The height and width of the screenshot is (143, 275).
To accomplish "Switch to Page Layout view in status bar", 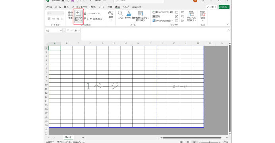I will (188, 142).
